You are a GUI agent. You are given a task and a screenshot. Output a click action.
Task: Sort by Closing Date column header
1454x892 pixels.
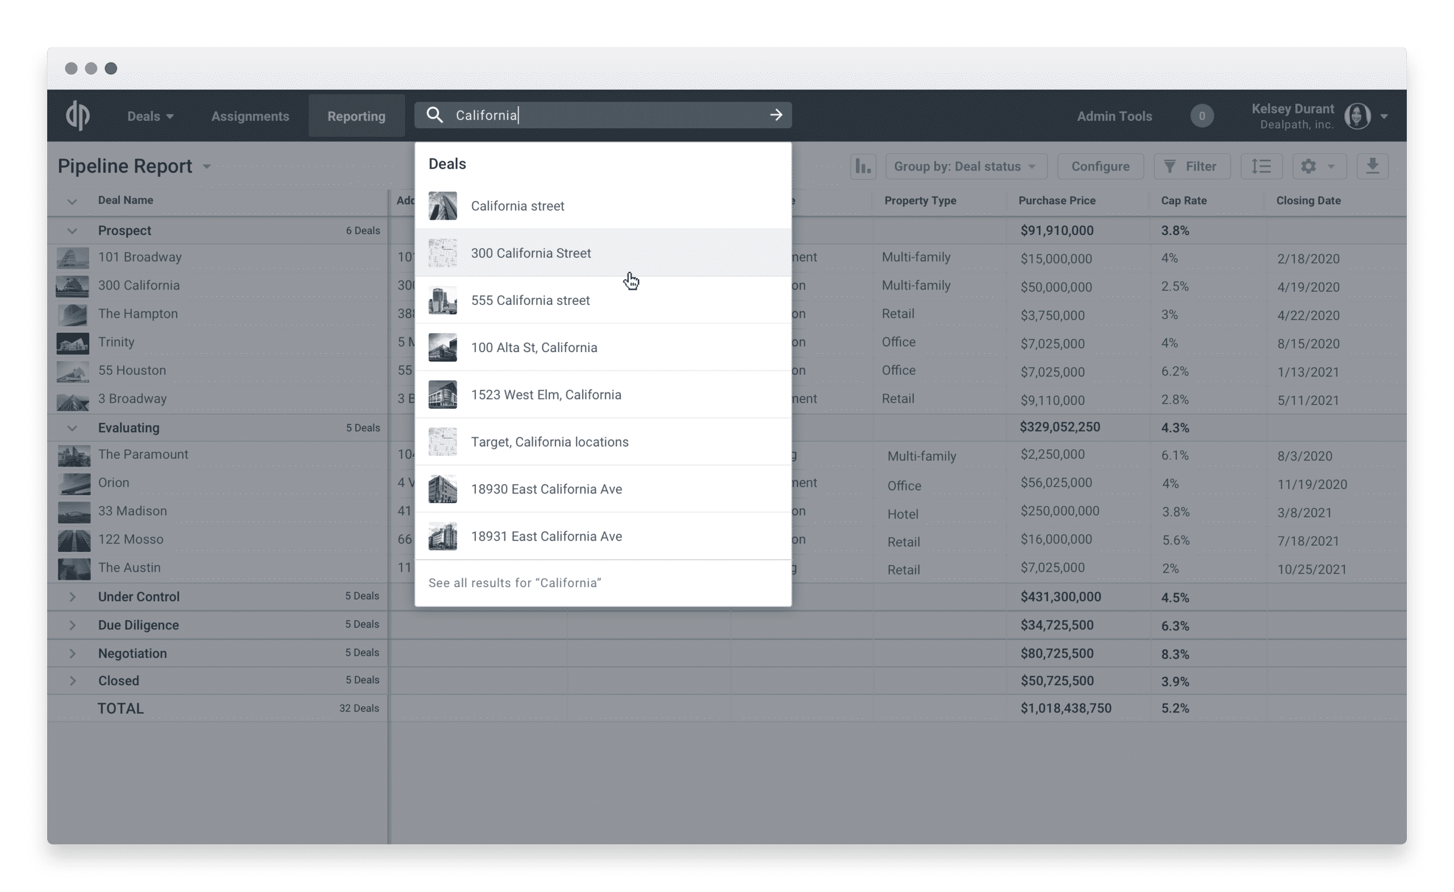(1307, 200)
